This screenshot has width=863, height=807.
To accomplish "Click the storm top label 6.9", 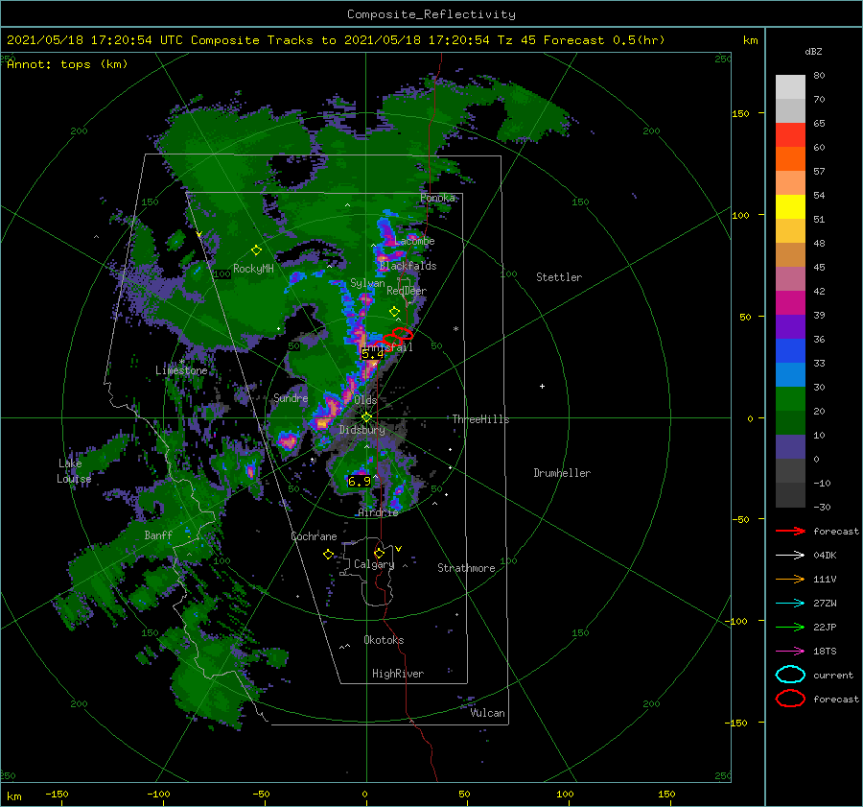I will tap(360, 482).
